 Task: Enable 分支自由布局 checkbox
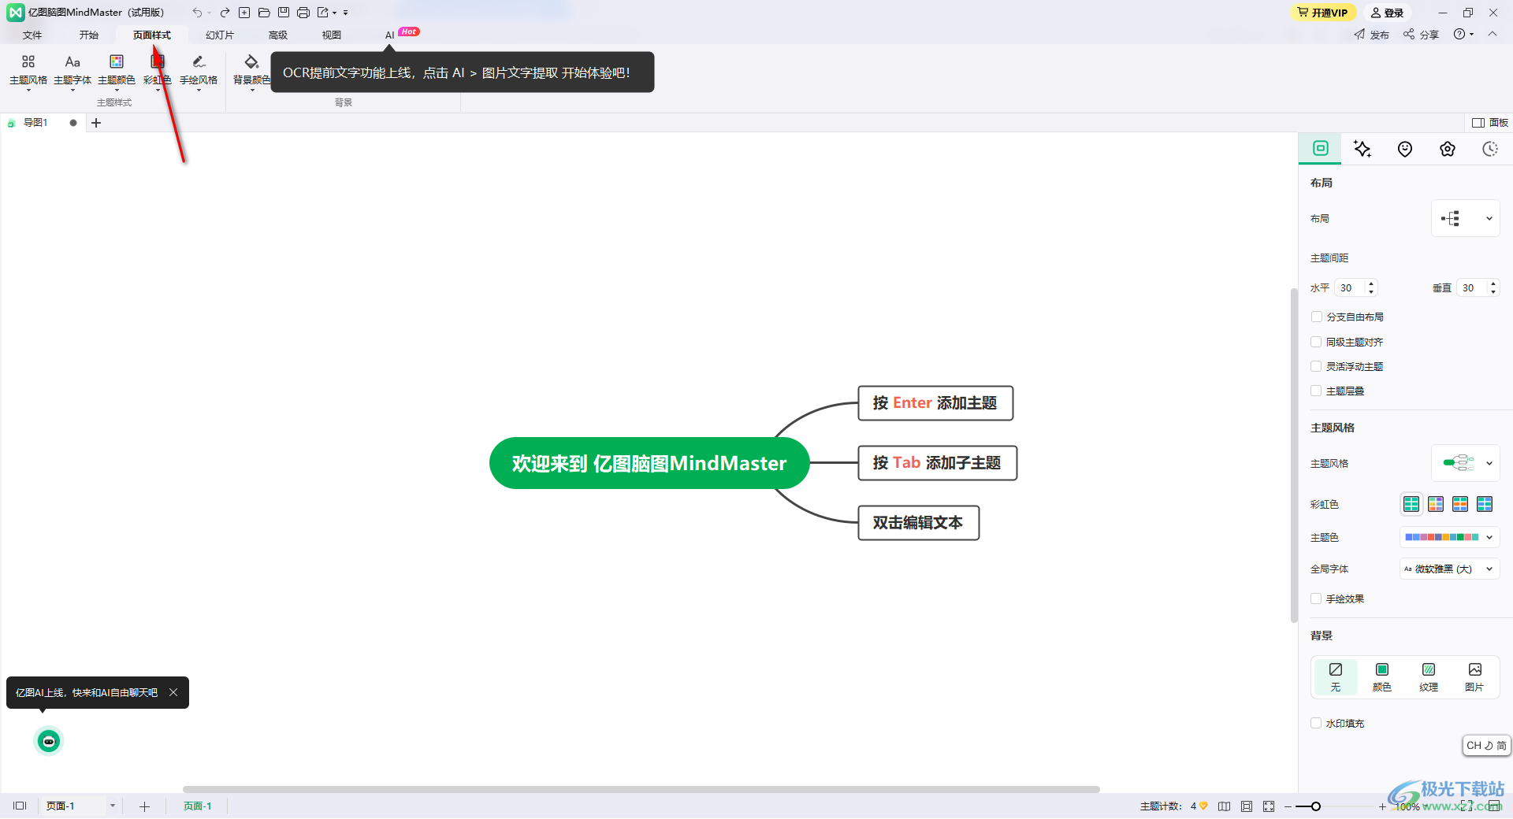[x=1316, y=317]
